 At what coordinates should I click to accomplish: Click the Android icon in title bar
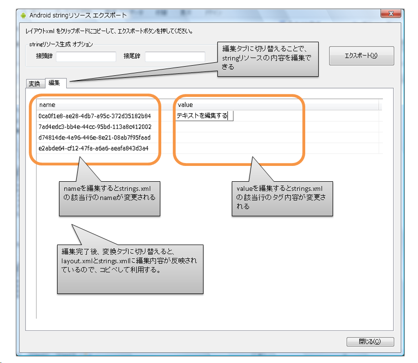23,15
